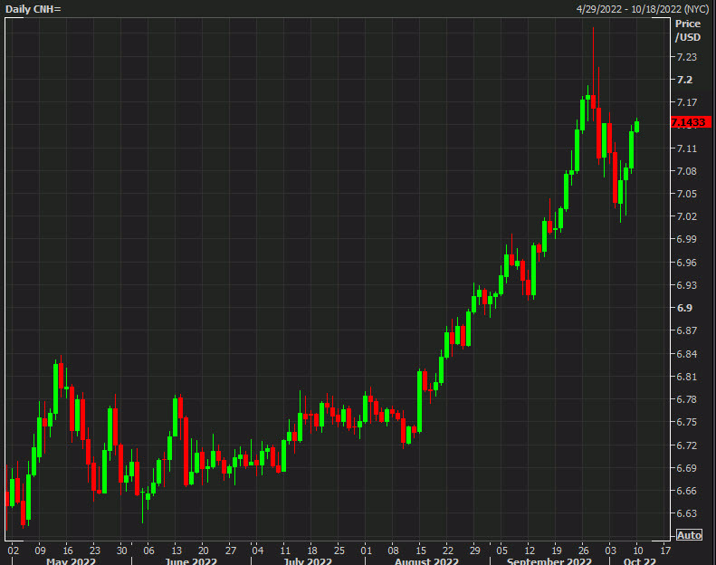
Task: Click the 11 date label in July
Action: coord(285,551)
